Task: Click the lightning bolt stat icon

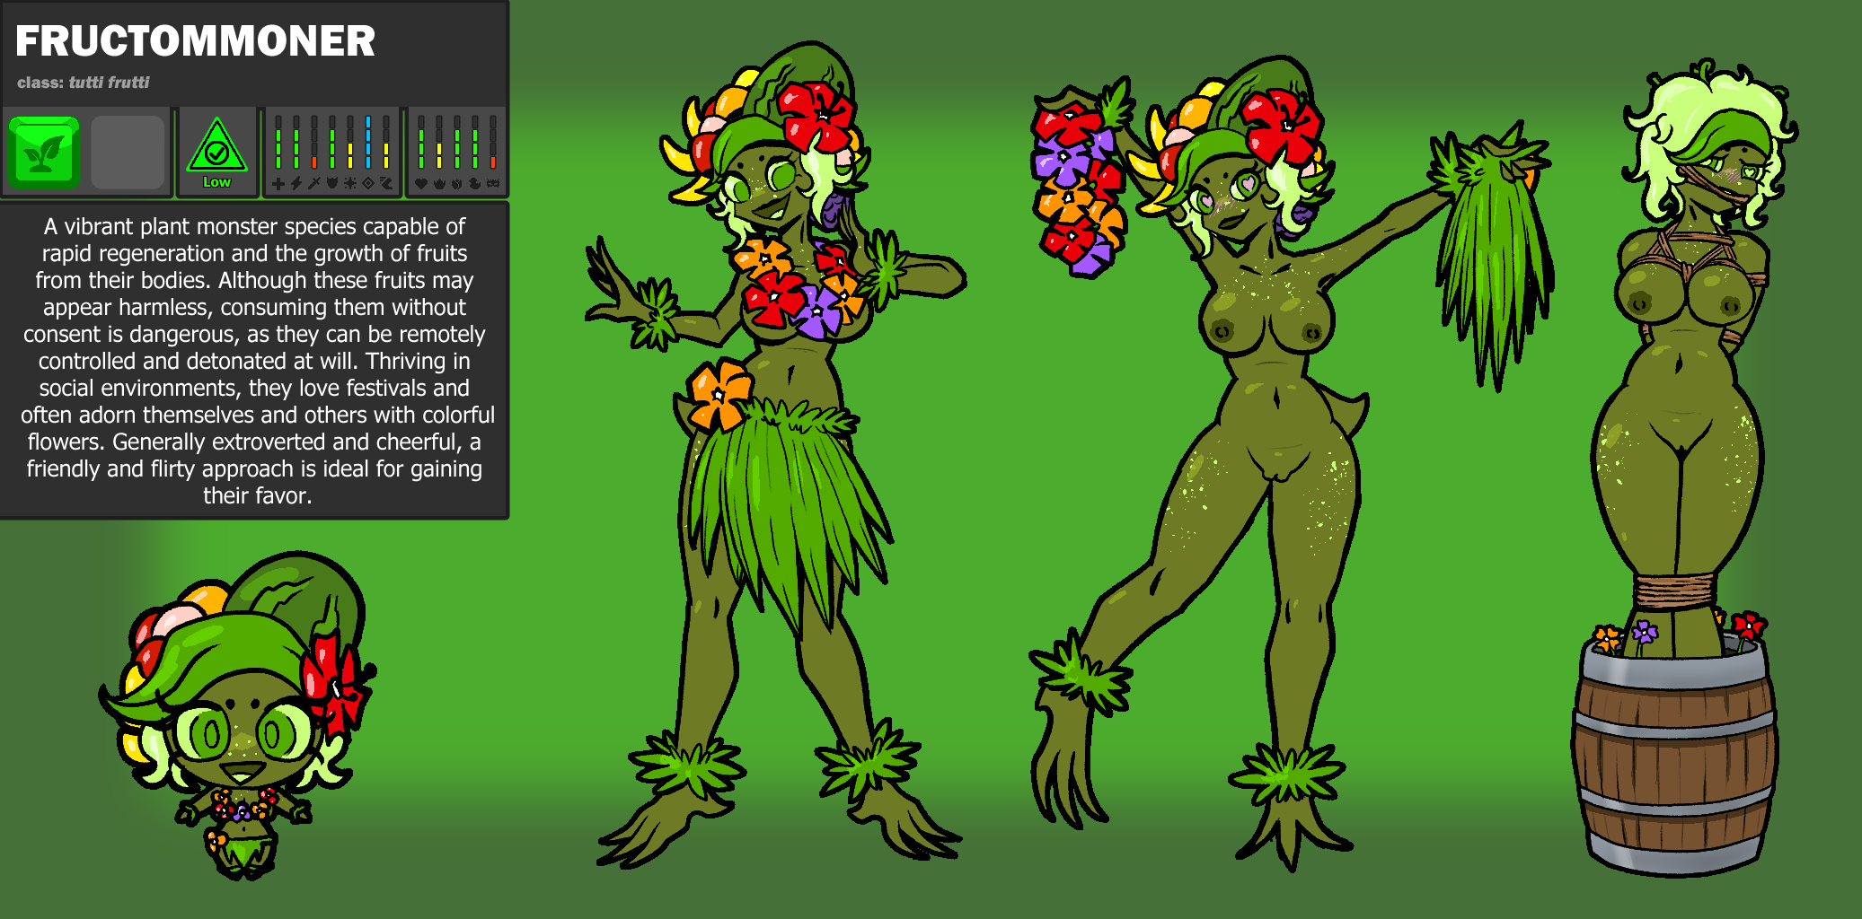Action: click(x=296, y=184)
